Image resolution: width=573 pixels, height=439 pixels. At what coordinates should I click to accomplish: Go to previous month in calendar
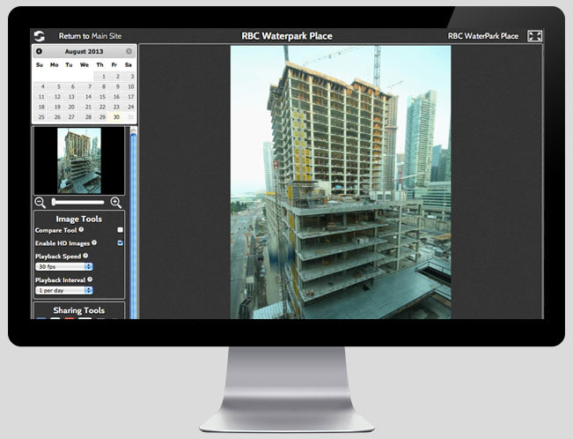(x=39, y=52)
